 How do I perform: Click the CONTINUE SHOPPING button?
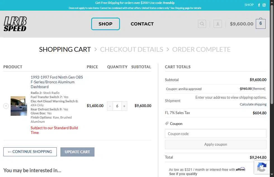tap(30, 152)
